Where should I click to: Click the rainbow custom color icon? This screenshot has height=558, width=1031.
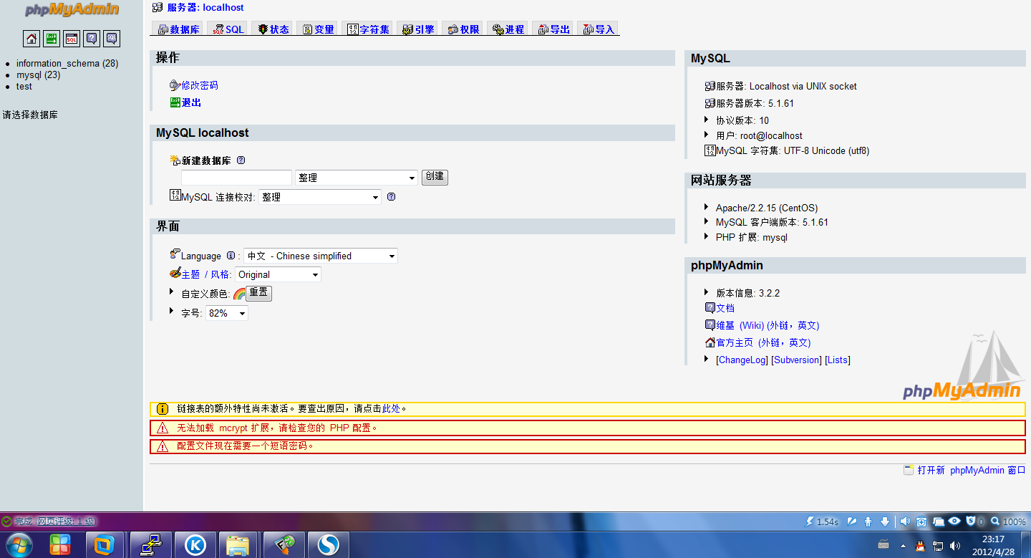[238, 292]
